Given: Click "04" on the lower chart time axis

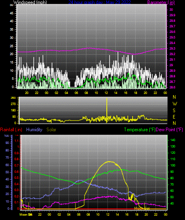Looking at the screenshot, I should coord(69,214).
